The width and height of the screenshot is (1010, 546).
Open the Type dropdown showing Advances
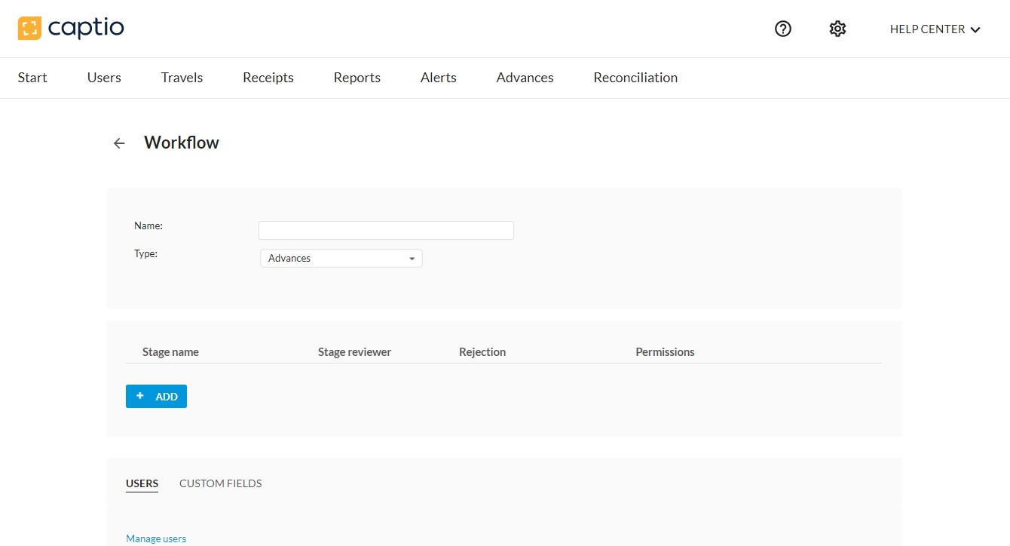pyautogui.click(x=341, y=258)
